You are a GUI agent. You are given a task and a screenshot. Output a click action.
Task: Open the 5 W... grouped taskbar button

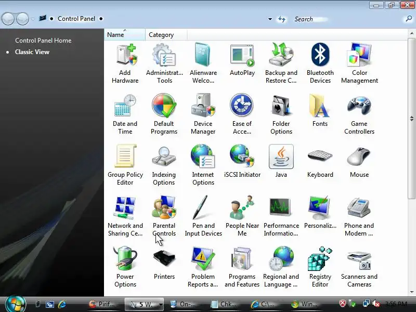click(144, 304)
